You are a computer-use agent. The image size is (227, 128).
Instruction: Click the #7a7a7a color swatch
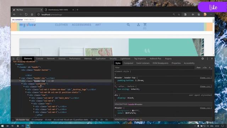pyautogui.click(x=126, y=113)
